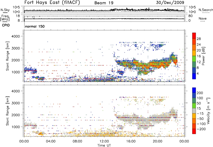Click the 'Time UT' axis title
The height and width of the screenshot is (147, 213).
coord(104,145)
